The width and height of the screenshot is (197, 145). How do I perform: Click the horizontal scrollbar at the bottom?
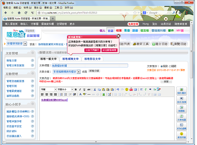pos(96,142)
